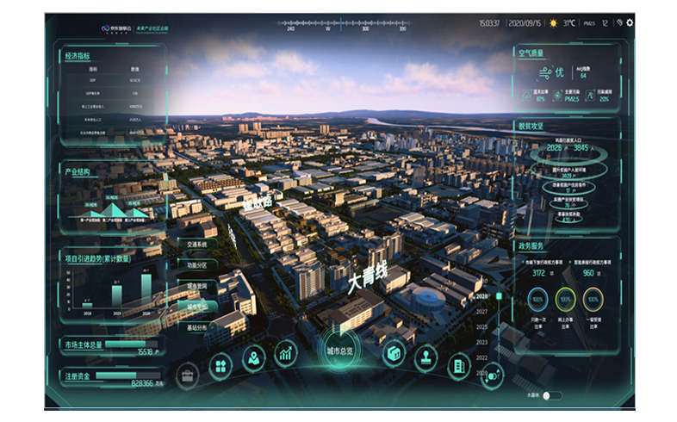Click the teal peaks in 产业结构 chart
Viewport: 677px width, 422px height.
[x=114, y=210]
